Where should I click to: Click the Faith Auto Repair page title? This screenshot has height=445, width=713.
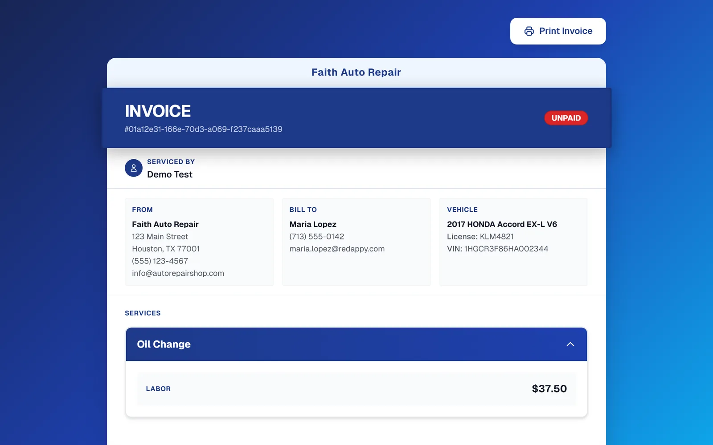(356, 72)
